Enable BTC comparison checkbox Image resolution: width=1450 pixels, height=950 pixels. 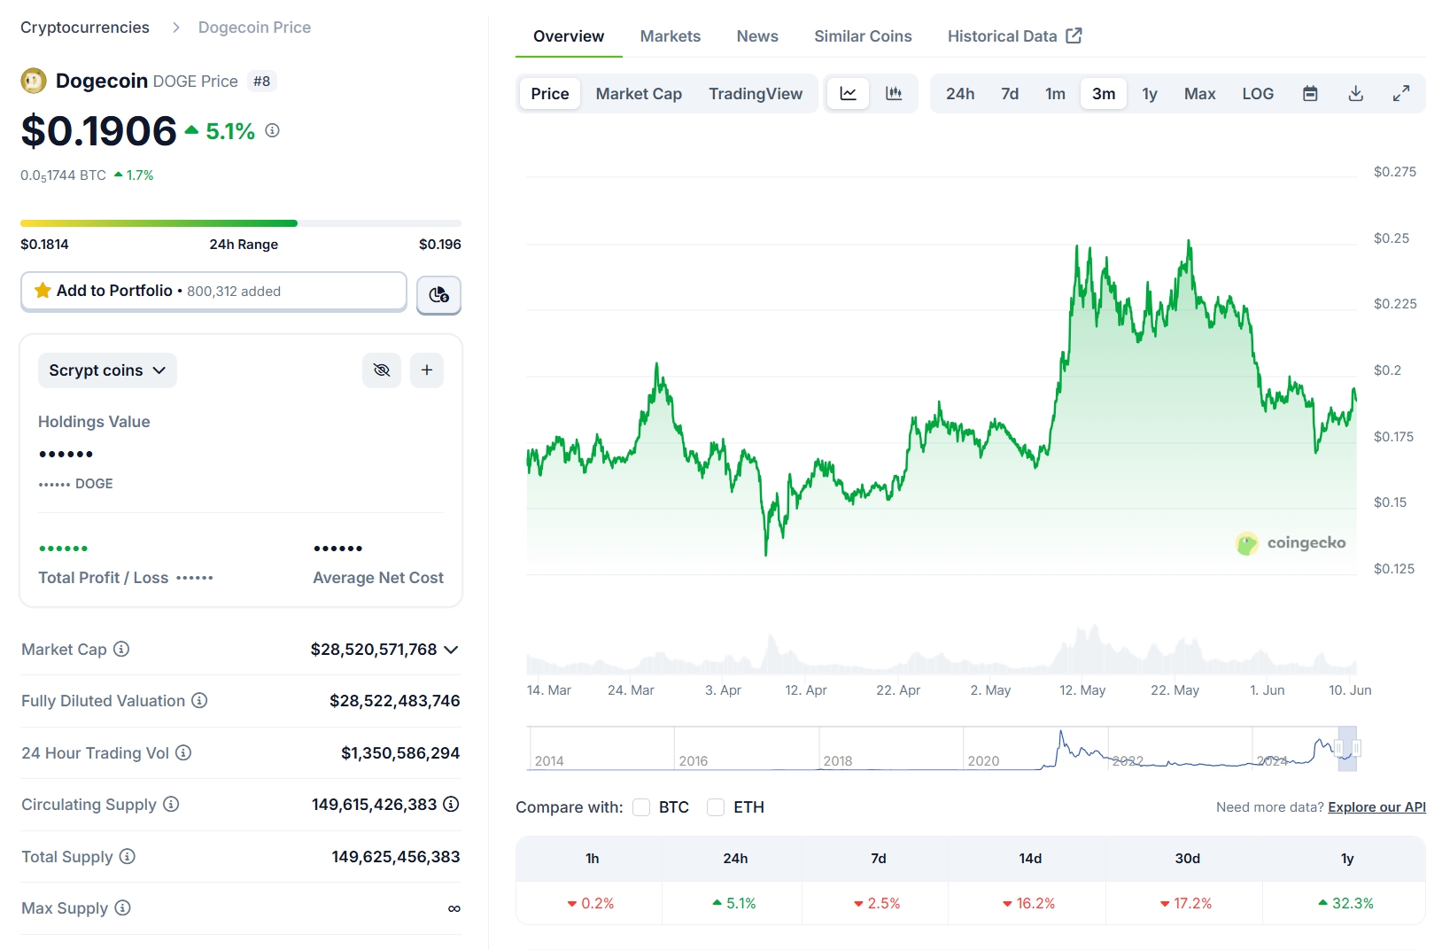(641, 806)
